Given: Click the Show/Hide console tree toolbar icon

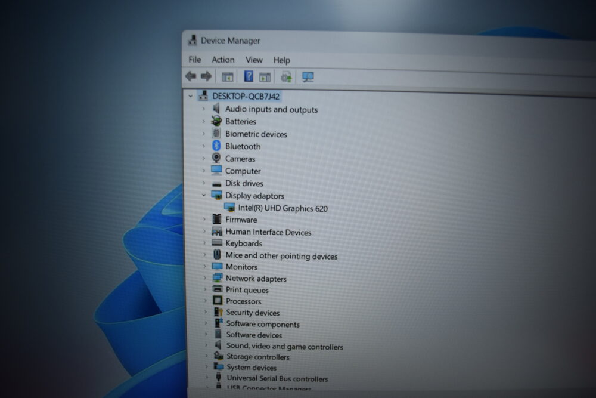Looking at the screenshot, I should (227, 77).
